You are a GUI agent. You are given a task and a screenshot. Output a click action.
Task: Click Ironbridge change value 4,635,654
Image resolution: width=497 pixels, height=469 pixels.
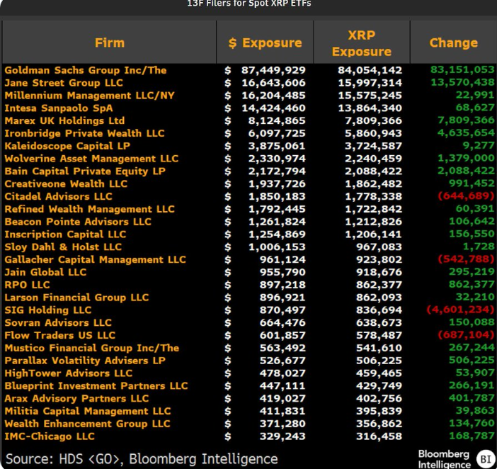(466, 133)
